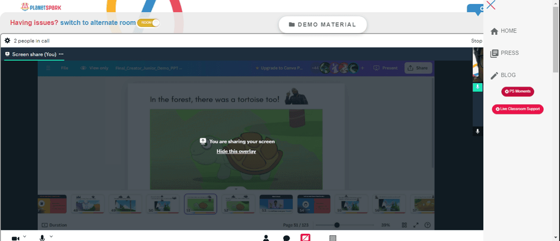Screen dimensions: 560x241
Task: Click the participant video tile
Action: 478,66
